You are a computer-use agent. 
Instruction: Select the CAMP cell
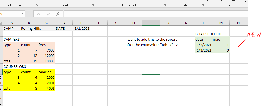[x=12, y=28]
